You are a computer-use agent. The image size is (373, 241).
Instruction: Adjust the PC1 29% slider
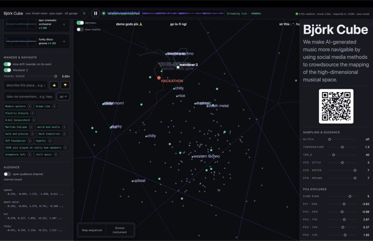click(344, 204)
